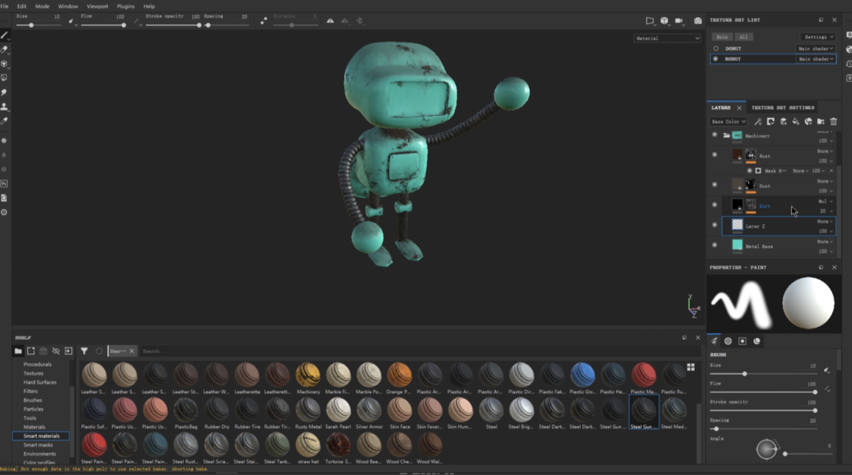The height and width of the screenshot is (475, 852).
Task: Click the shelf filter funnel icon
Action: [x=84, y=351]
